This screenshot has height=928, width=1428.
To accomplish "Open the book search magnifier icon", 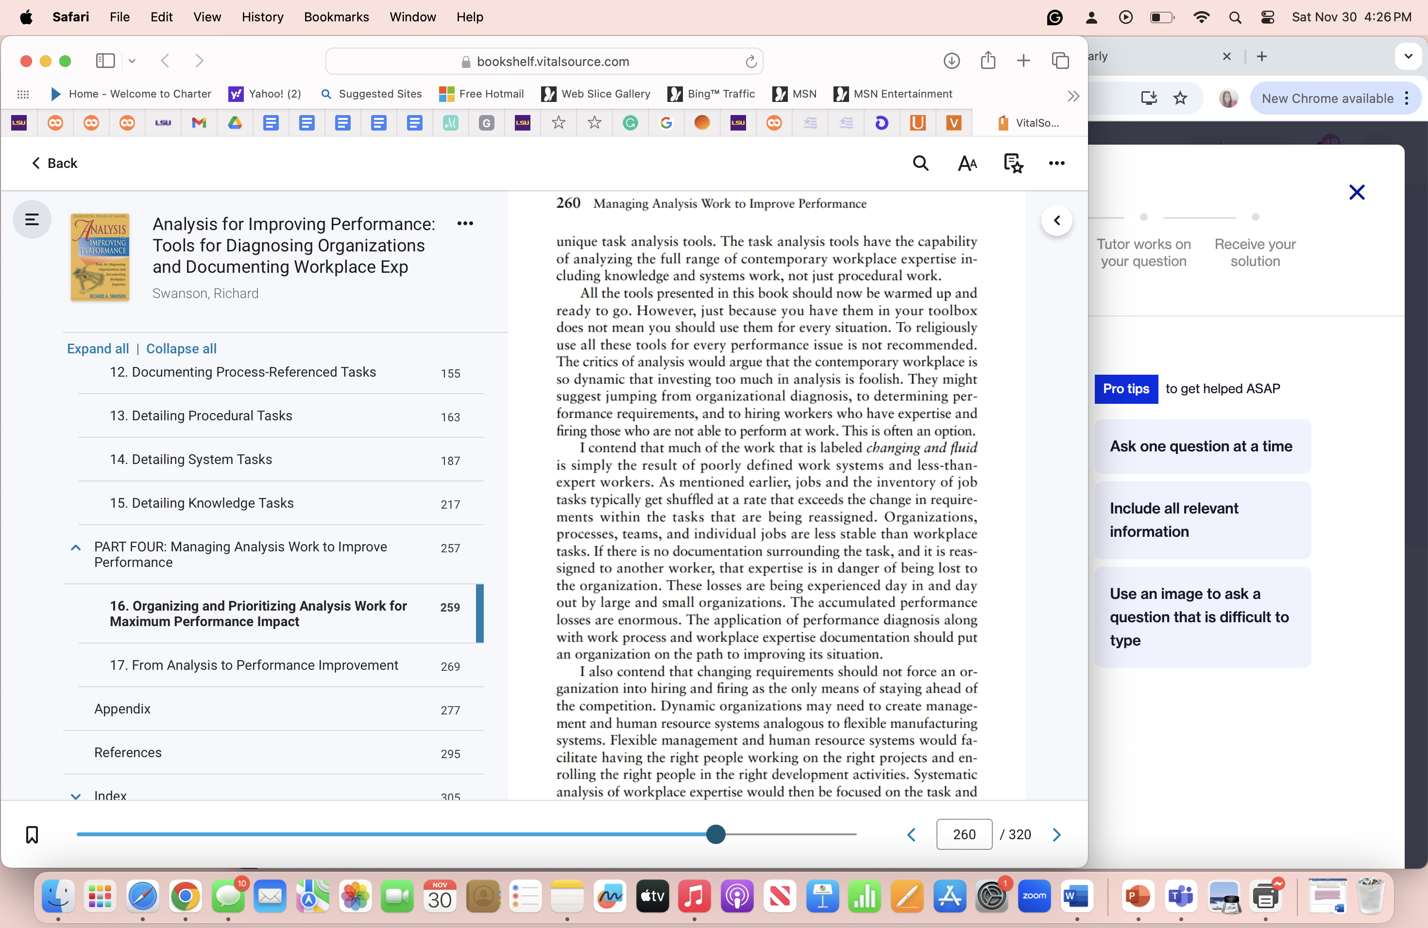I will coord(920,163).
